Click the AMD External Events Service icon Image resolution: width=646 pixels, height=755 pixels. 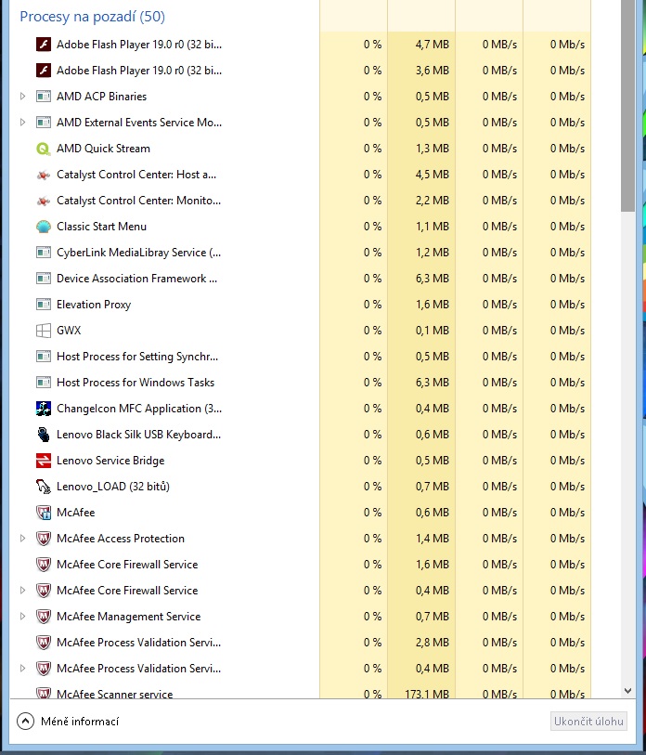tap(44, 123)
